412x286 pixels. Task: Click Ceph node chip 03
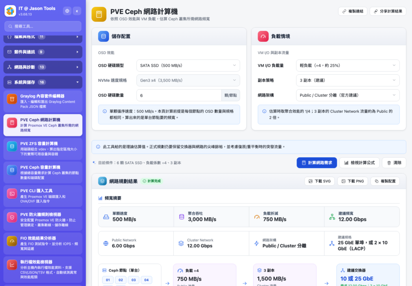tap(134, 280)
